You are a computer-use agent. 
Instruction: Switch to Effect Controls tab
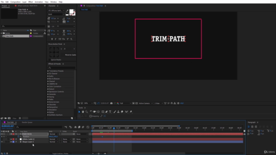pos(28,6)
